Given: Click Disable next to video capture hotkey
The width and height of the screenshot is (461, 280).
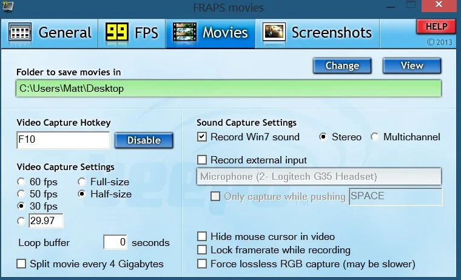Looking at the screenshot, I should (x=144, y=140).
